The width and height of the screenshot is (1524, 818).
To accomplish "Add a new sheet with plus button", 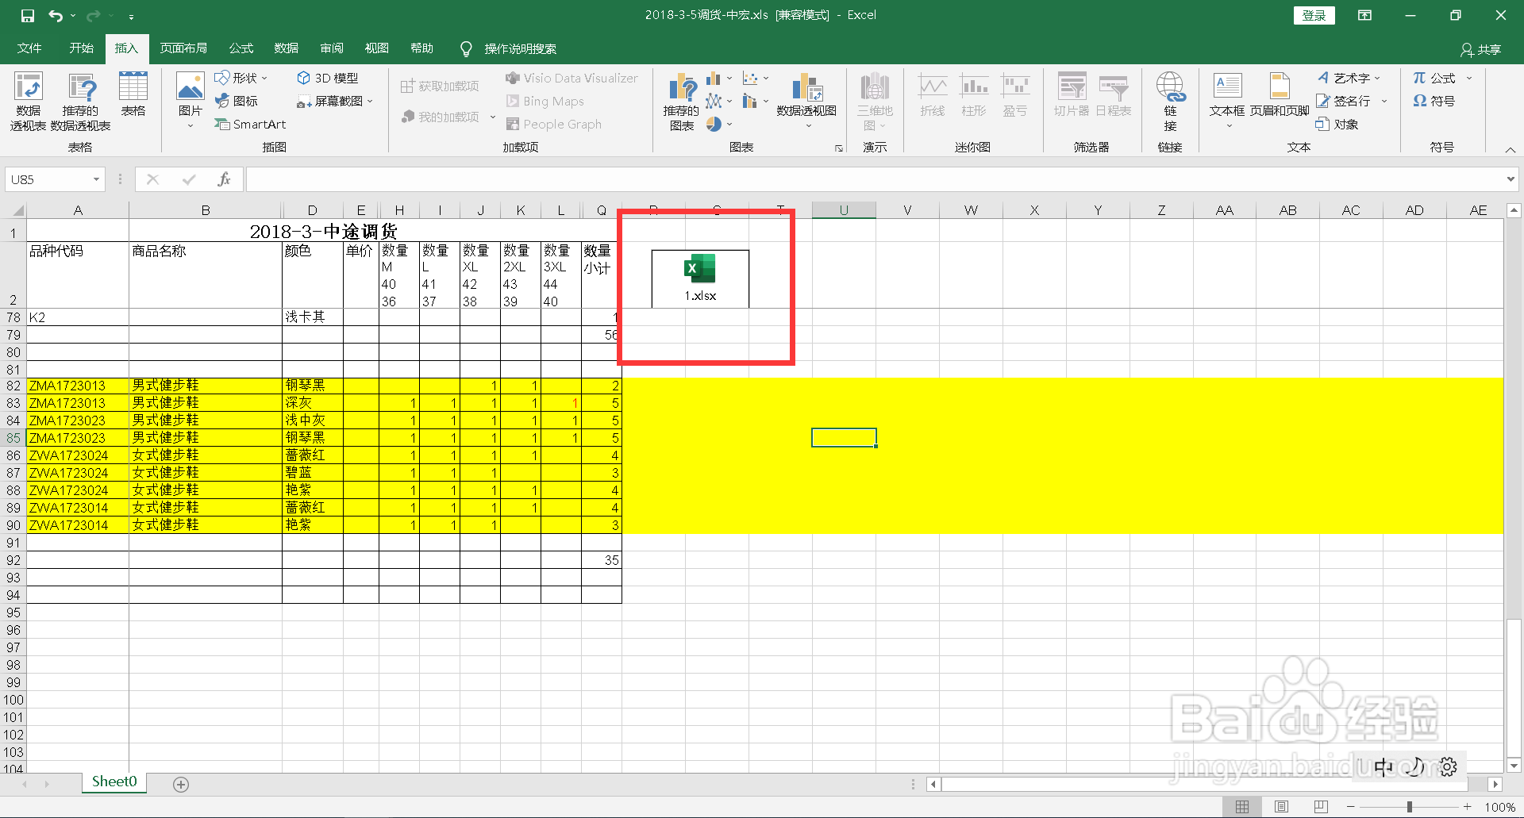I will pos(181,785).
